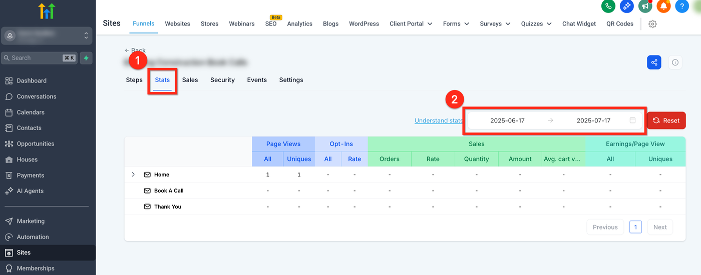Open calendar picker icon in date range
The image size is (701, 275).
[x=632, y=120]
